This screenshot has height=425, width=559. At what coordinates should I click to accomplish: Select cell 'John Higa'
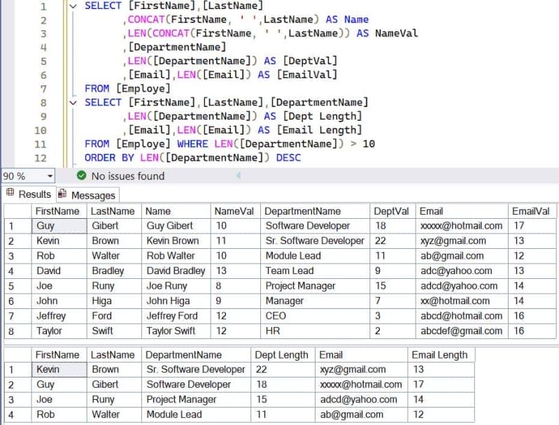[176, 301]
